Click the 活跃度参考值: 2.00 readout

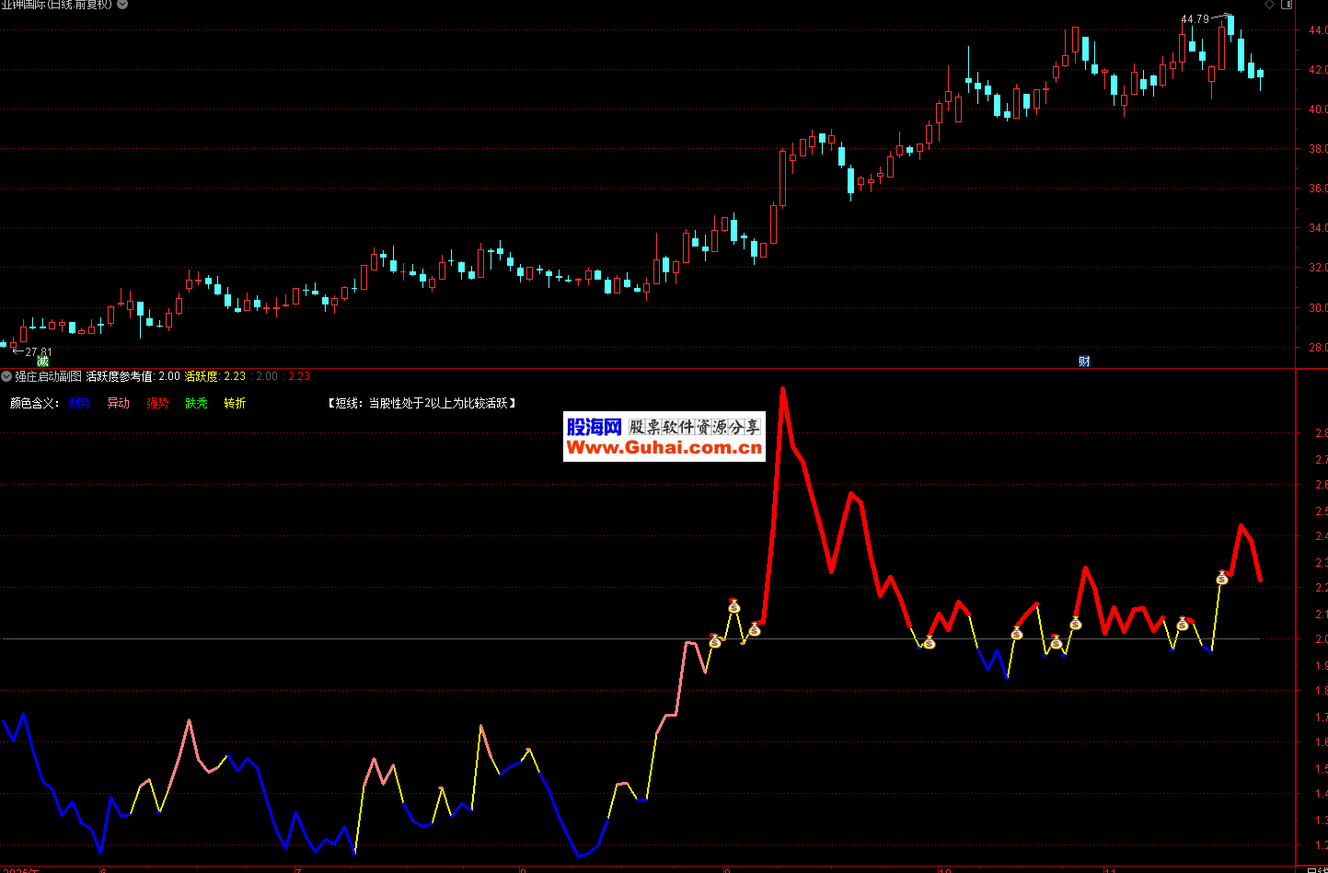point(133,376)
